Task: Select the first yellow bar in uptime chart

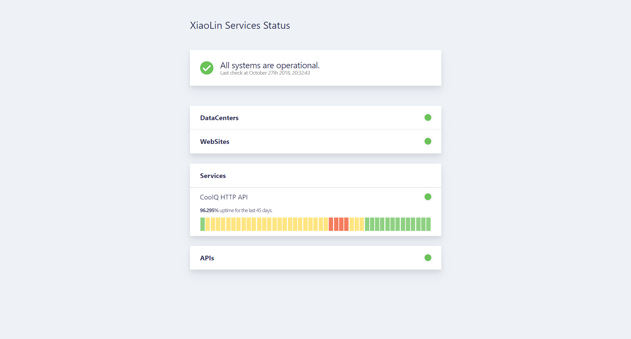Action: click(x=207, y=224)
